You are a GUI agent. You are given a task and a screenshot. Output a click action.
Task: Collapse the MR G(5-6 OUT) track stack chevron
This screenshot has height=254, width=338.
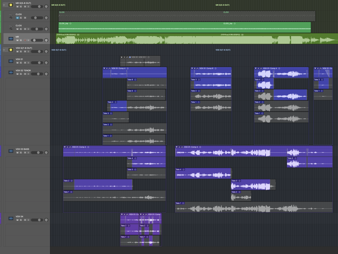[x=4, y=5]
